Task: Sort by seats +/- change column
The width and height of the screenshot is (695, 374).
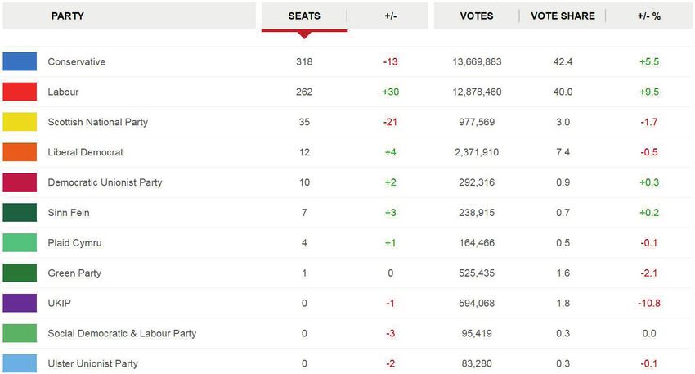Action: (x=390, y=16)
